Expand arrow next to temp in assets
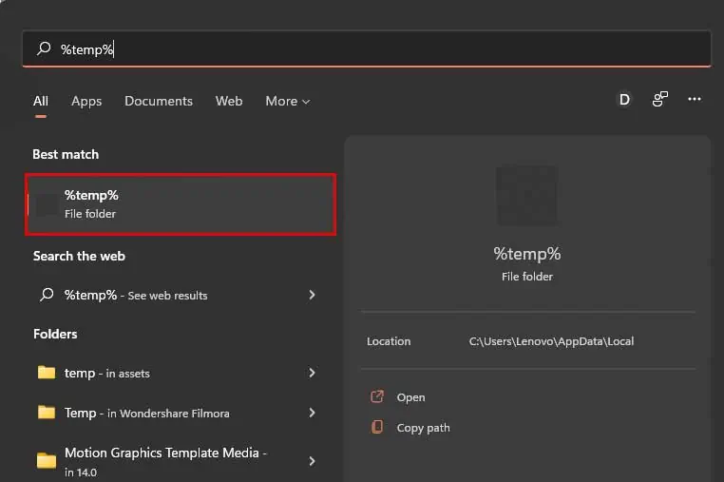 click(312, 373)
